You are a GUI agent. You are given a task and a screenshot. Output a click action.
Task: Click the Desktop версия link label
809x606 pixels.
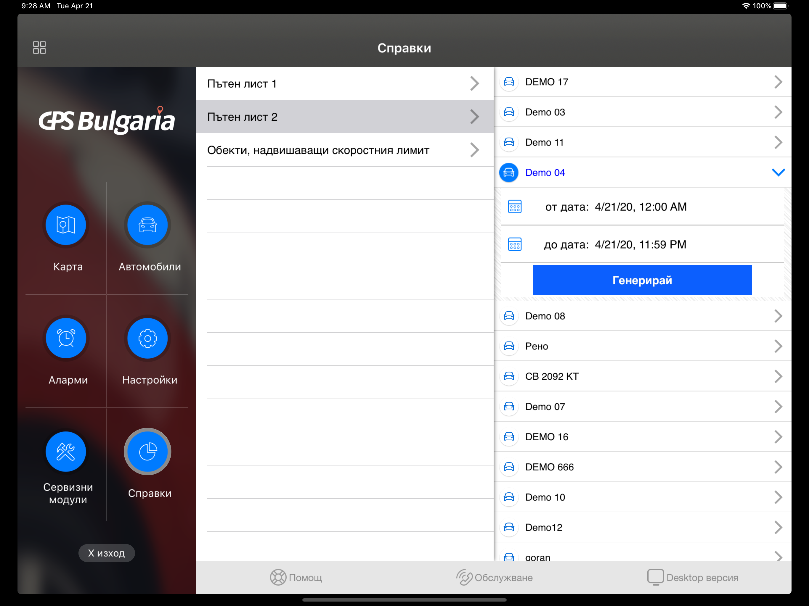(702, 578)
